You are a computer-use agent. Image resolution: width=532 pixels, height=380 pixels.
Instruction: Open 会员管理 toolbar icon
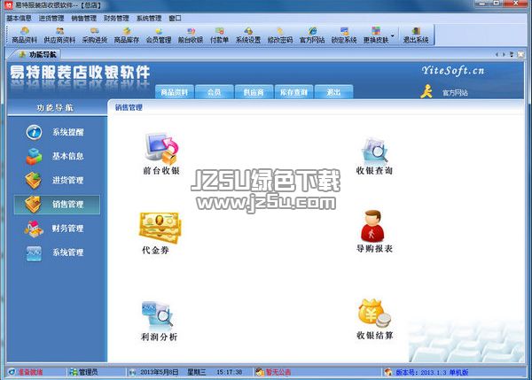pos(159,35)
